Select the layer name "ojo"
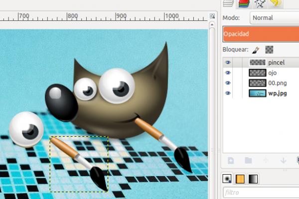Viewport: 299px width, 199px height. click(x=272, y=73)
